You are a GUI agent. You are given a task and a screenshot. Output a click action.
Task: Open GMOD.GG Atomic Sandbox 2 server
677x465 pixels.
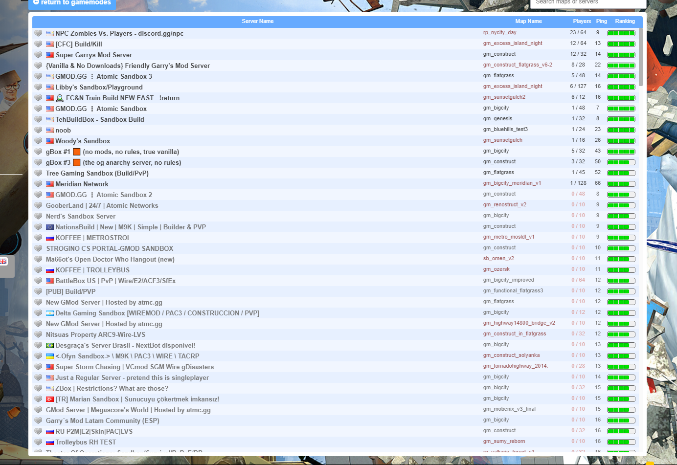pos(104,195)
